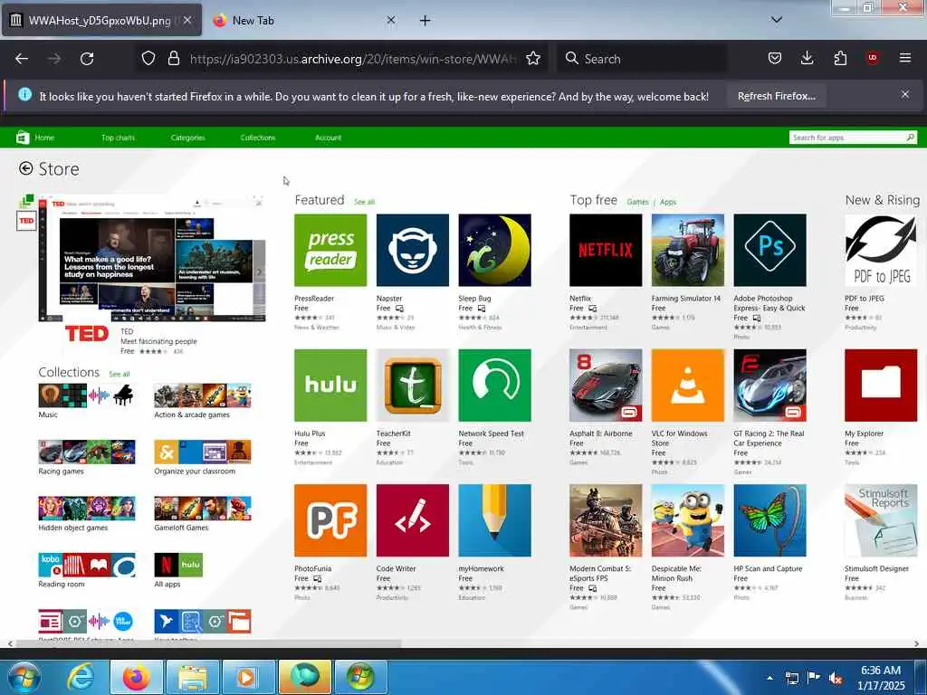Open the Farming Simulator 14 tile
Image resolution: width=927 pixels, height=695 pixels.
pos(688,250)
